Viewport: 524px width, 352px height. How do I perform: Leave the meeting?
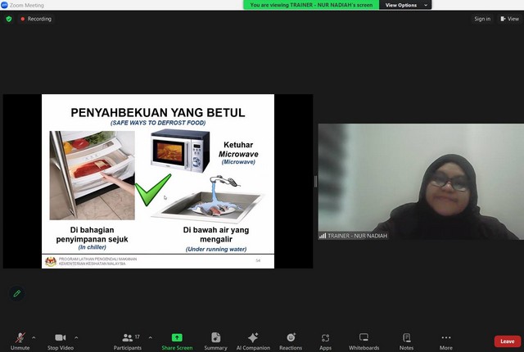click(x=507, y=341)
